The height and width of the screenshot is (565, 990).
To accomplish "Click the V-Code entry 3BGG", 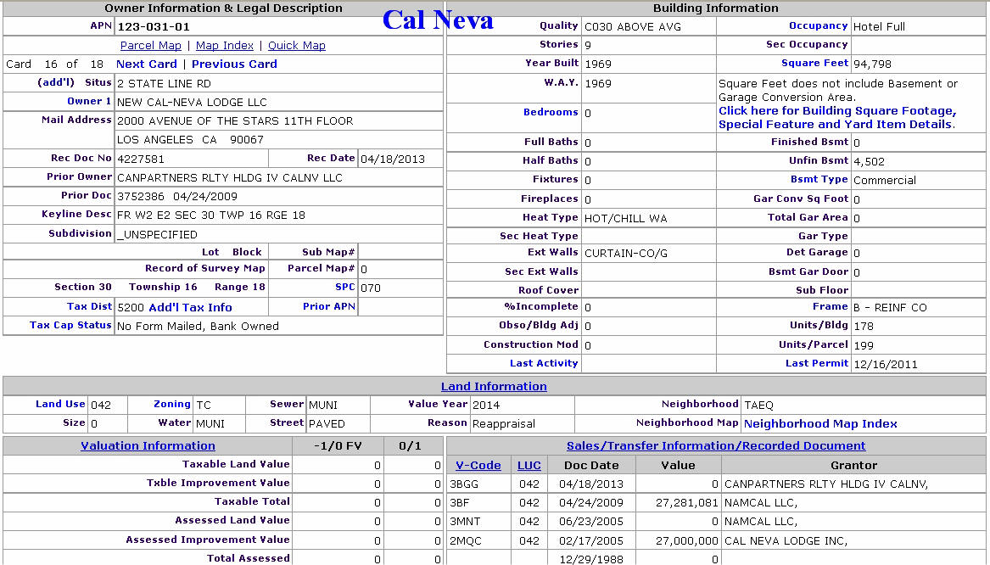I will coord(464,484).
